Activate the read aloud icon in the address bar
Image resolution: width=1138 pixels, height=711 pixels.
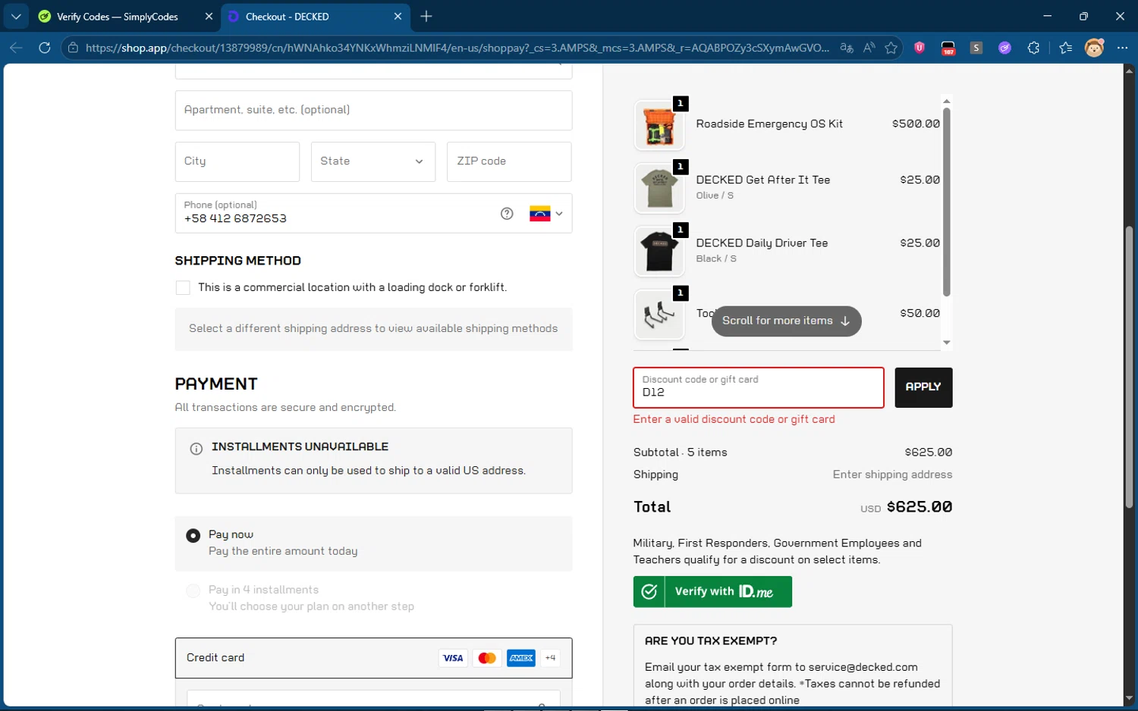click(869, 48)
